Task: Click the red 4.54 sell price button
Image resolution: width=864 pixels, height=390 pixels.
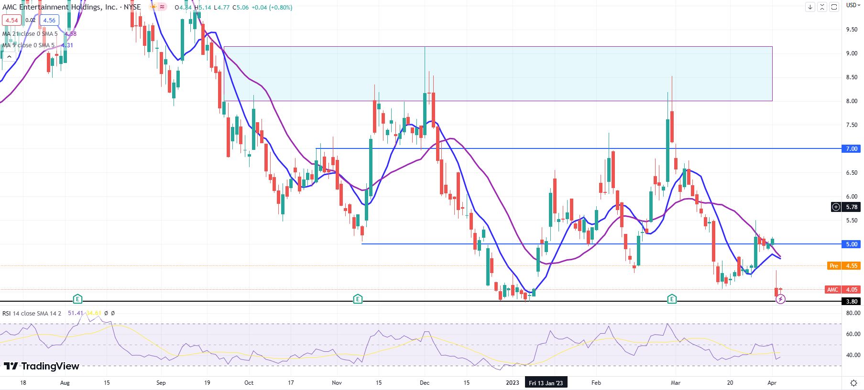Action: coord(11,20)
